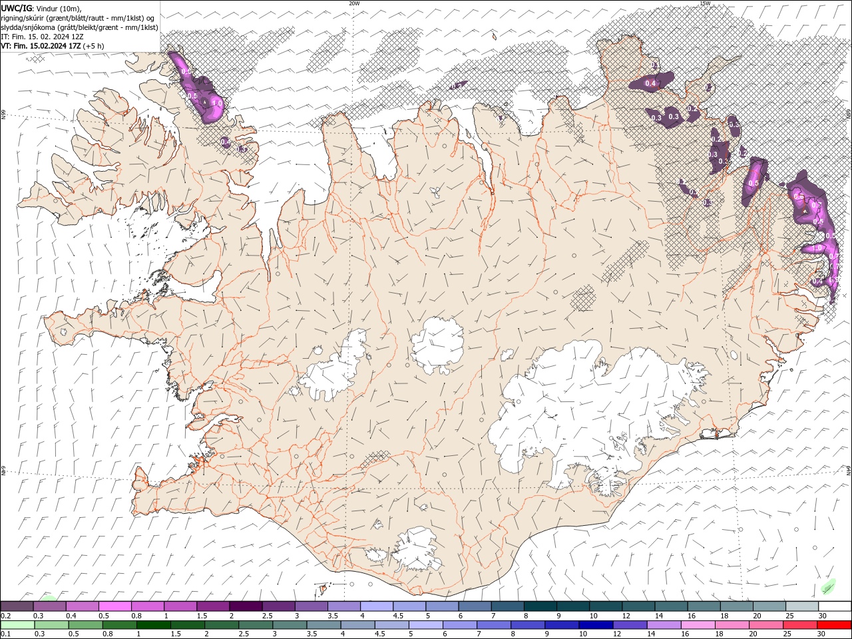Viewport: 852px width, 639px height.
Task: Pick the darkest purple 2–2.5 swatch in snow legend
Action: pyautogui.click(x=245, y=606)
